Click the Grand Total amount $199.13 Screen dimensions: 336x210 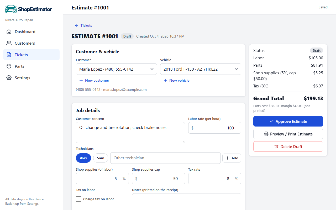pos(313,98)
